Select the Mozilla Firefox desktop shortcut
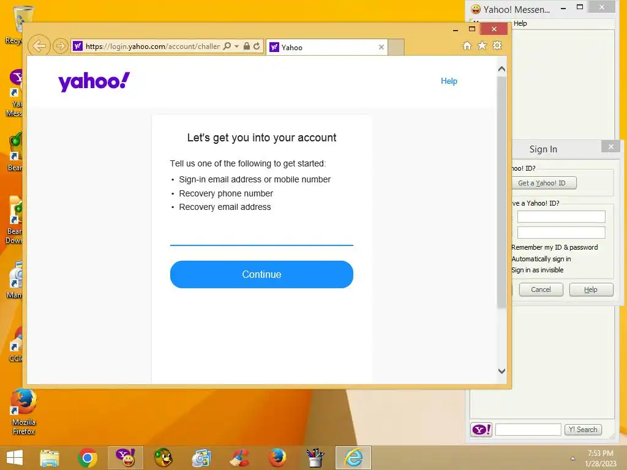Viewport: 627px width, 470px height. click(x=24, y=412)
